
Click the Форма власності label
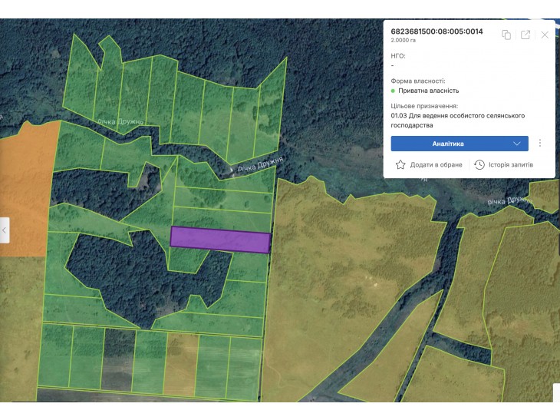click(x=418, y=81)
